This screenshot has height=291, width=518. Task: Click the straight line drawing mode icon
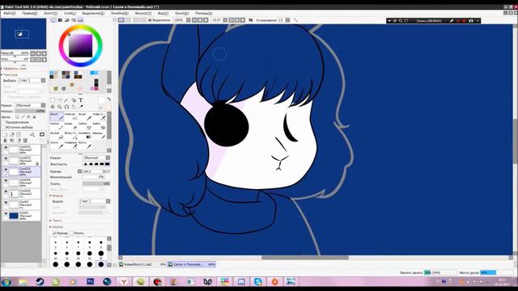tap(295, 20)
